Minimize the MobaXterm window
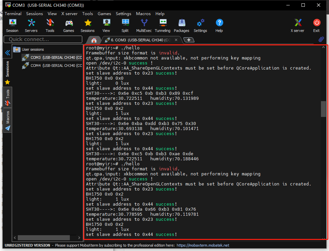The image size is (329, 251). pos(288,5)
